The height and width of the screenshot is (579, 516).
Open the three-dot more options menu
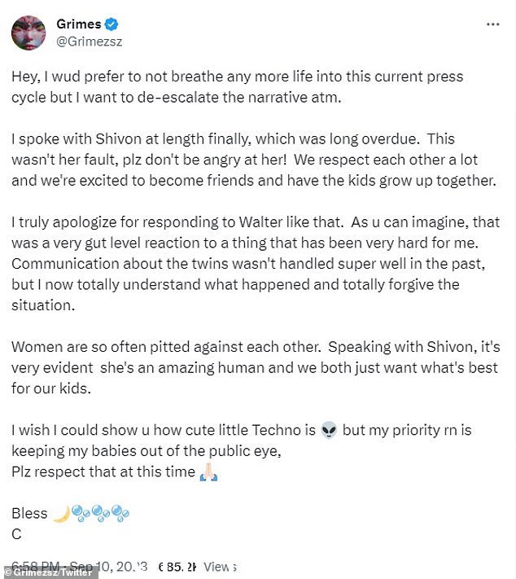click(492, 24)
